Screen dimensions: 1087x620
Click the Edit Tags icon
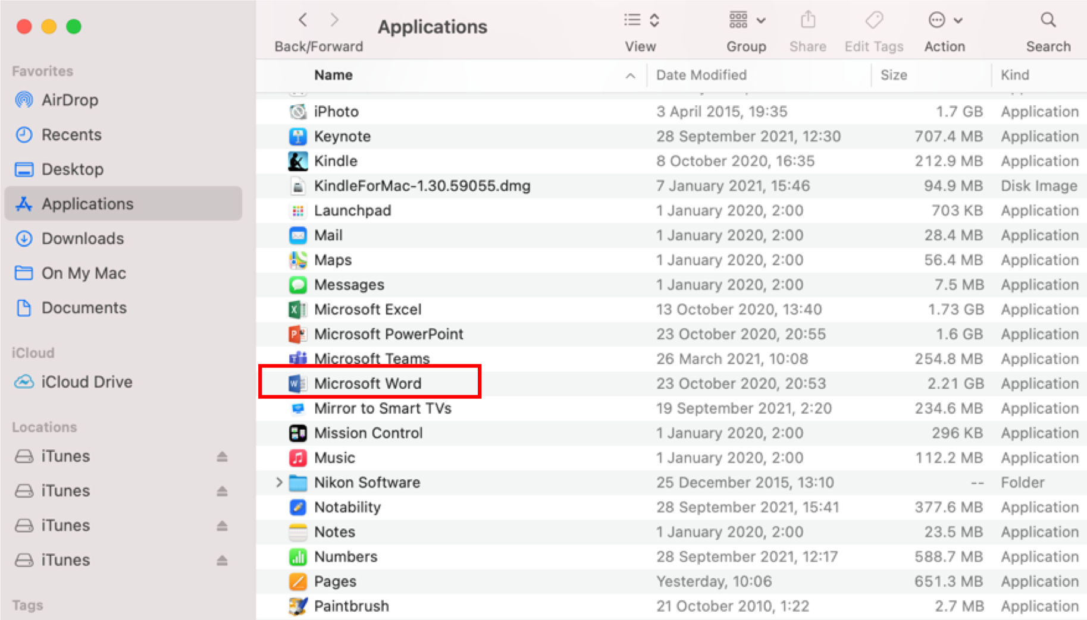(873, 20)
